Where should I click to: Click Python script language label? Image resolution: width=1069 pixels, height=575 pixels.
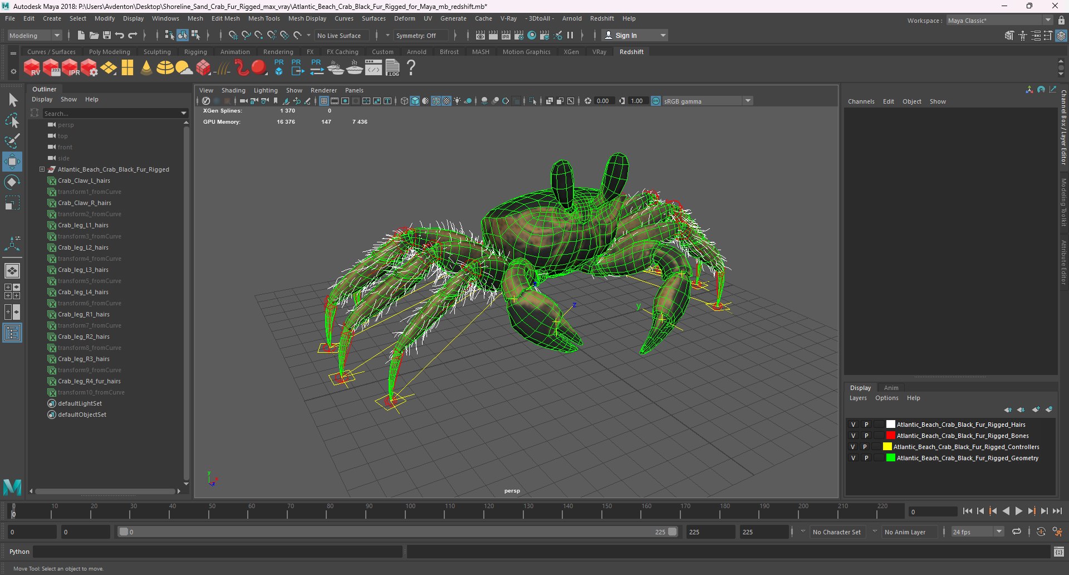(19, 552)
